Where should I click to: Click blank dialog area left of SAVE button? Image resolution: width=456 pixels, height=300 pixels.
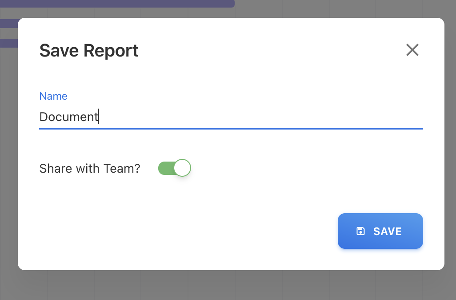click(x=200, y=231)
